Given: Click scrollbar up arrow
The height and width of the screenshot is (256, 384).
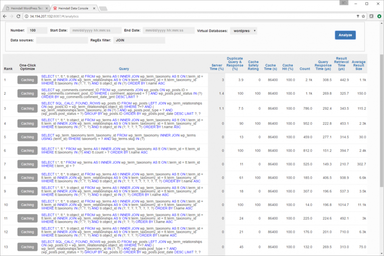Looking at the screenshot, I should click(x=381, y=23).
